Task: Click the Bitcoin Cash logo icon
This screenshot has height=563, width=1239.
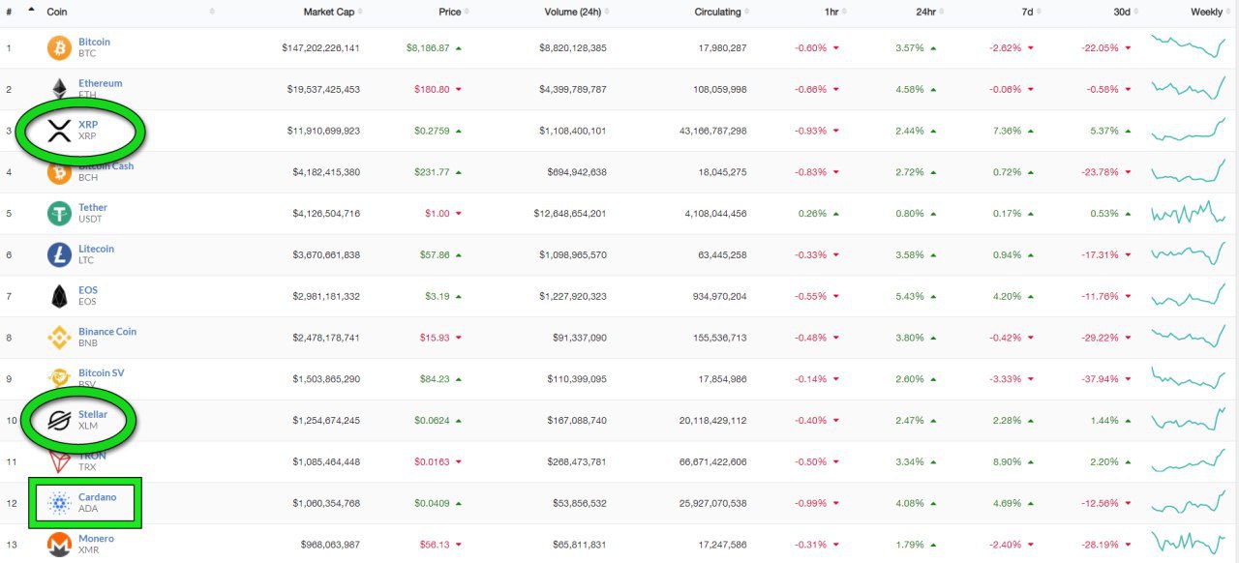Action: point(60,173)
